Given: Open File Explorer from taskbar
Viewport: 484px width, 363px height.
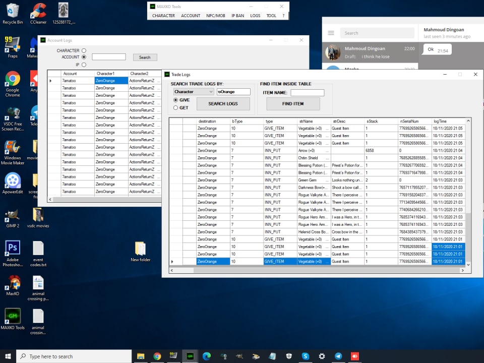Looking at the screenshot, I should (x=141, y=356).
